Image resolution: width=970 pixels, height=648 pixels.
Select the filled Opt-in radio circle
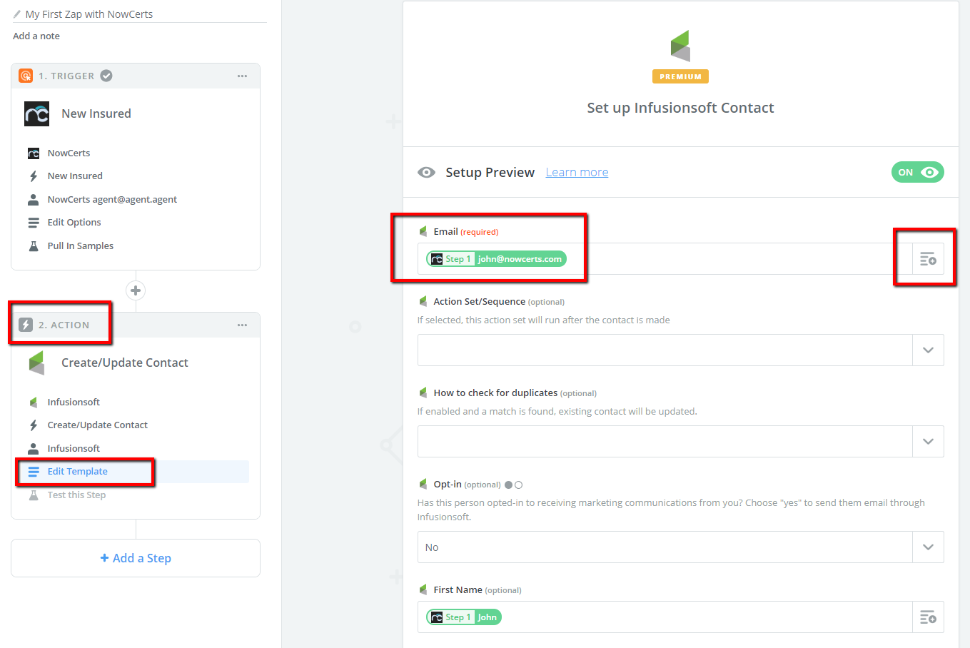pyautogui.click(x=509, y=485)
